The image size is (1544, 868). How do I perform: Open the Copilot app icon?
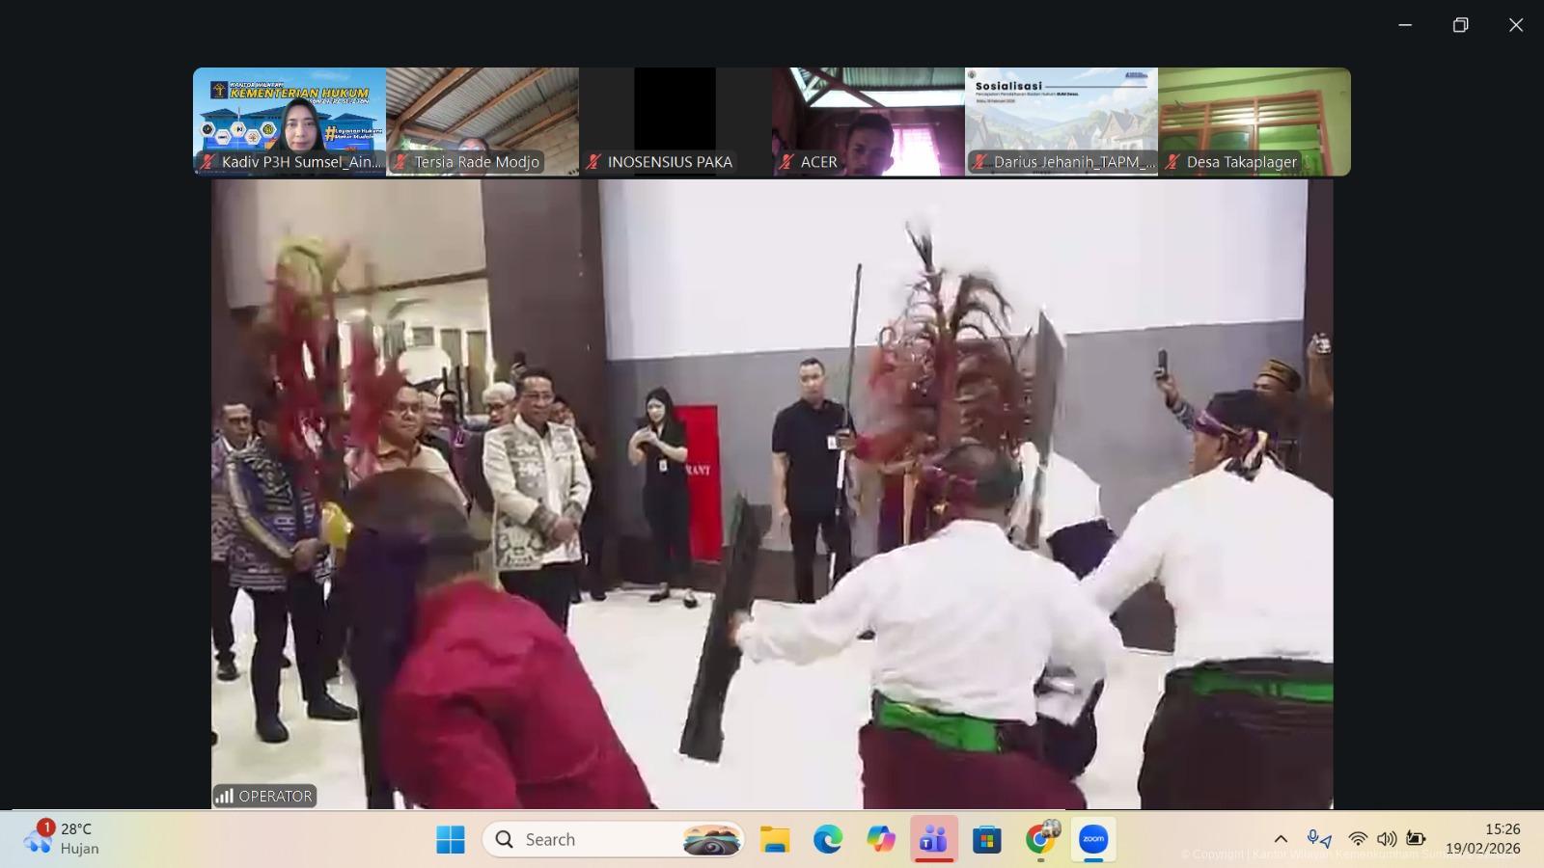click(x=880, y=840)
